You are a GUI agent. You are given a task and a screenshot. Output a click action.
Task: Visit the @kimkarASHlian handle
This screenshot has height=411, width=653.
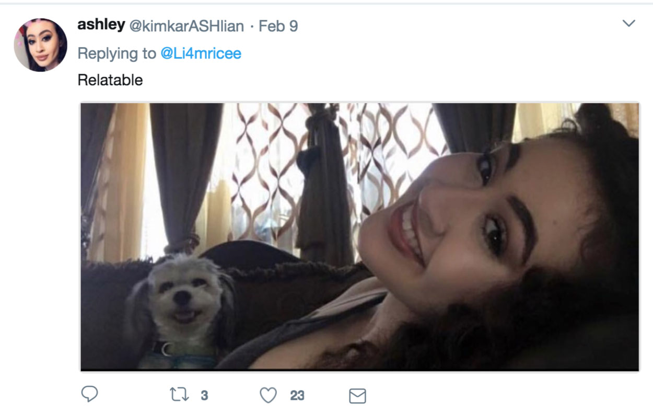pyautogui.click(x=186, y=26)
